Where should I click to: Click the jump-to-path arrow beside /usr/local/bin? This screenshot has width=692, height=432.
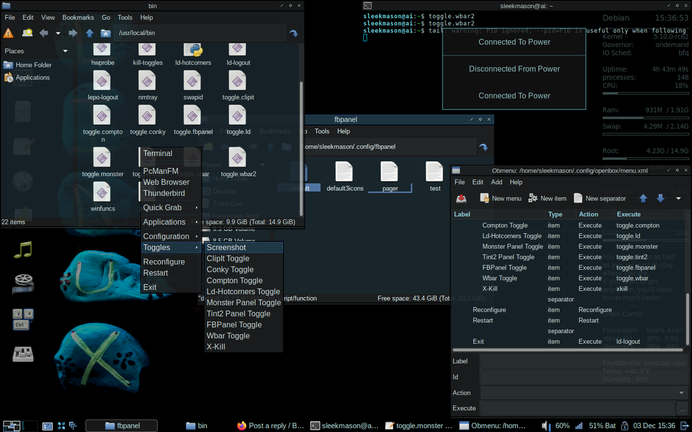(x=294, y=33)
